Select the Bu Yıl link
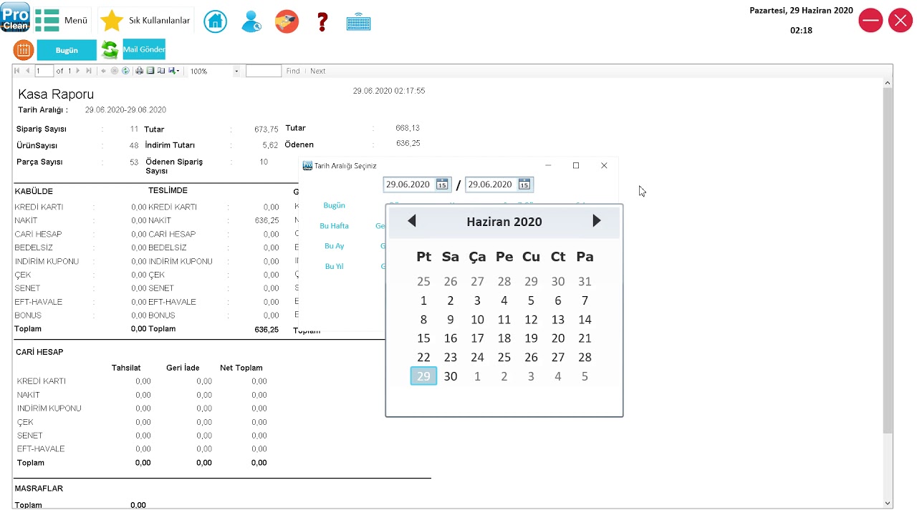917x515 pixels. tap(334, 266)
